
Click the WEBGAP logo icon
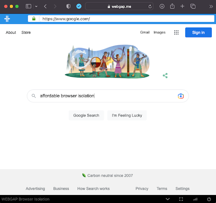pos(7,19)
